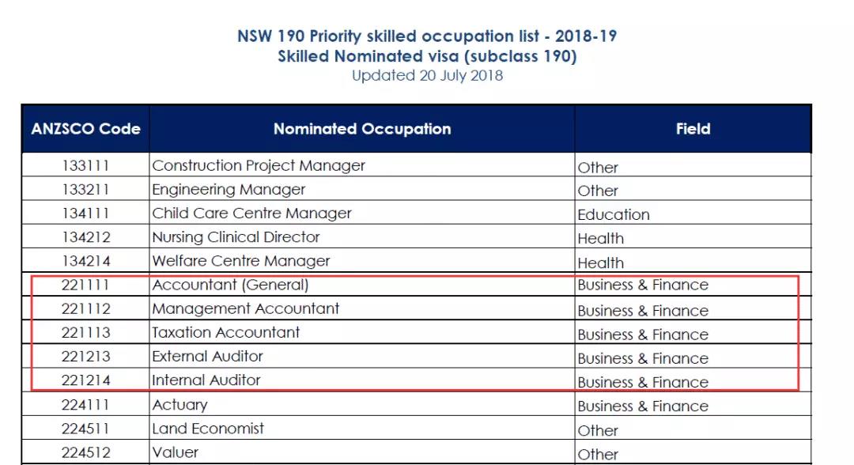Click the Management Accountant cell
This screenshot has width=854, height=465.
click(245, 308)
